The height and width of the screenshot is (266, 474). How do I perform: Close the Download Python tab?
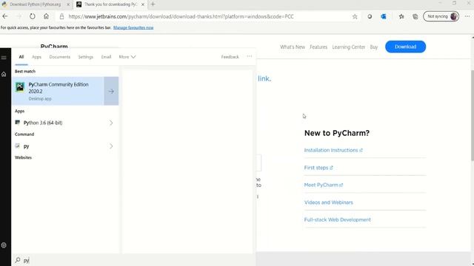68,4
